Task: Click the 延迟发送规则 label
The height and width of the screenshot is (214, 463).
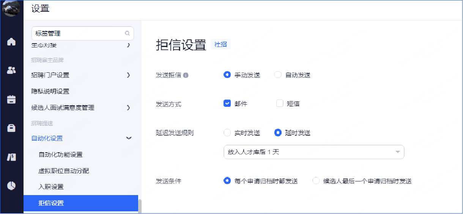Action: coord(175,133)
